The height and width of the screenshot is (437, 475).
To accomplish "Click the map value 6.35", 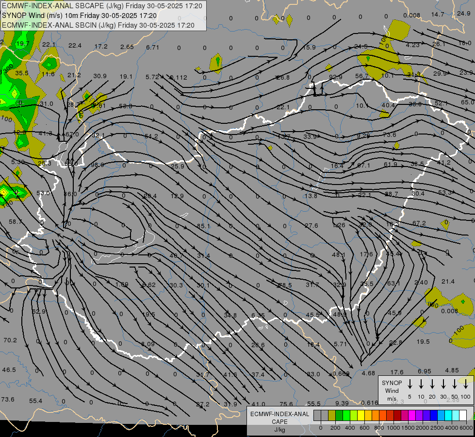I will (258, 316).
